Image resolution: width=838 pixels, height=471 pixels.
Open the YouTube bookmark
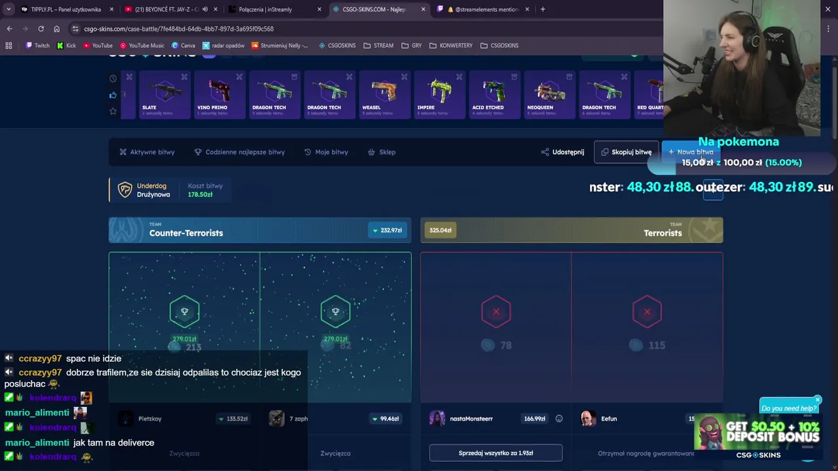98,46
